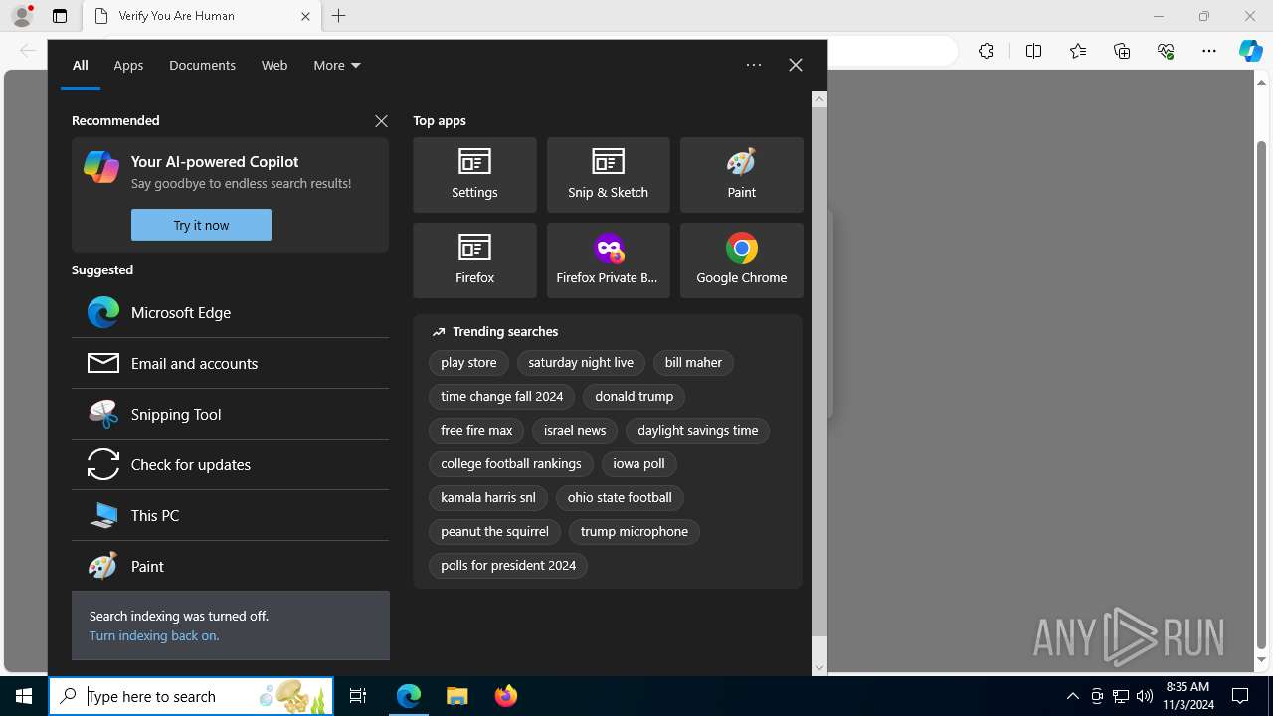Open clock and date in taskbar
Screen dimensions: 1273x716
[1188, 696]
